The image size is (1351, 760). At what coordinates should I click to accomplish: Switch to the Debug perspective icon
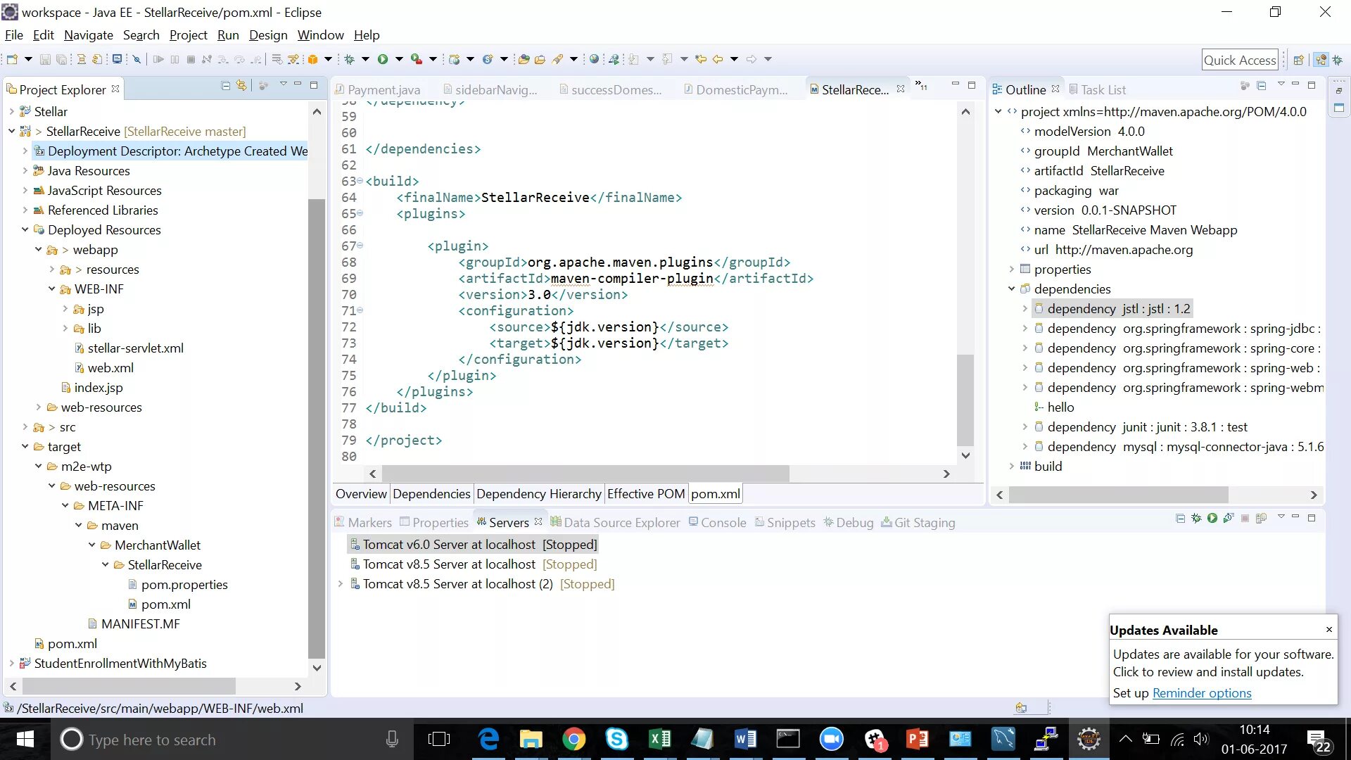tap(1338, 60)
